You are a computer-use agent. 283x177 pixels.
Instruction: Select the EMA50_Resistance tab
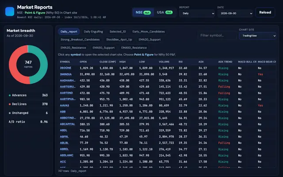134,48
